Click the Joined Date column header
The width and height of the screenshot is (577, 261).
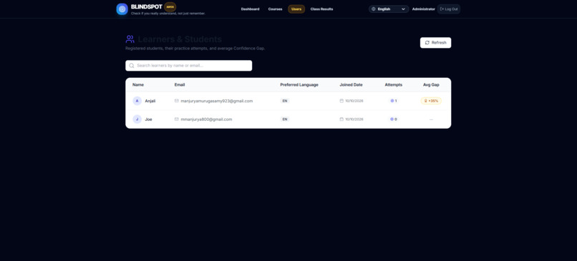click(x=351, y=84)
